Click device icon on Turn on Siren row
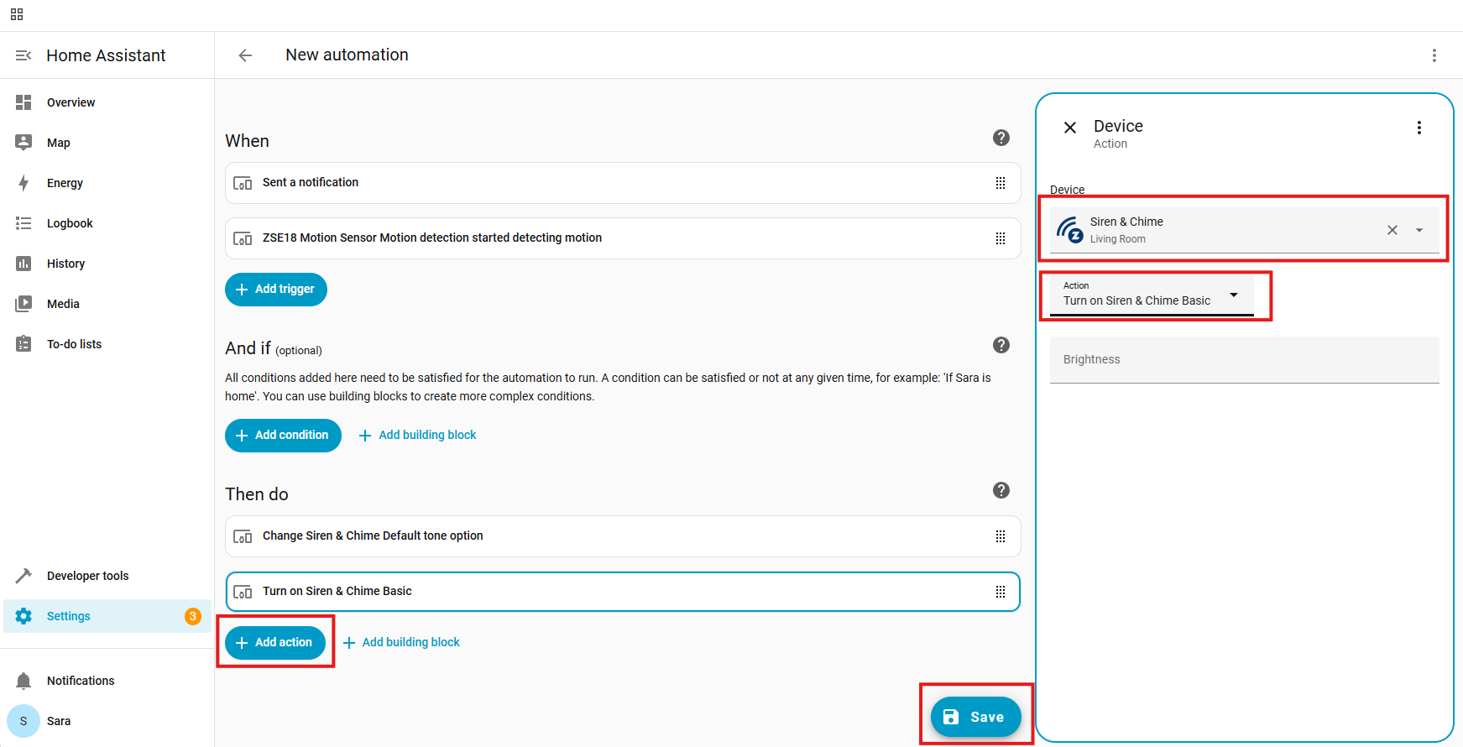Viewport: 1463px width, 747px height. (x=243, y=592)
